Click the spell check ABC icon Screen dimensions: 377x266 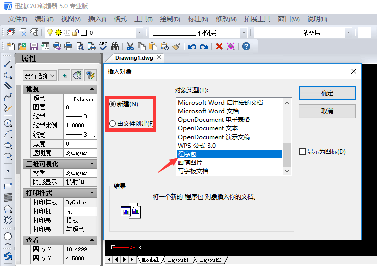pyautogui.click(x=103, y=46)
